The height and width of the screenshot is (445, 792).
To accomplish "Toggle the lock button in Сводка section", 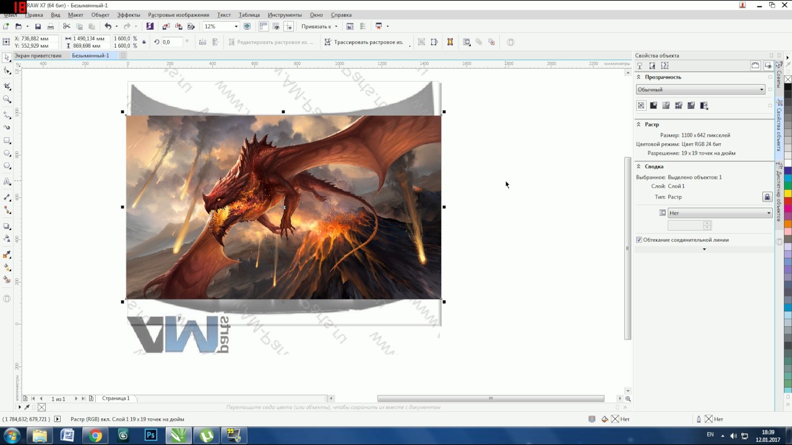I will click(x=767, y=197).
